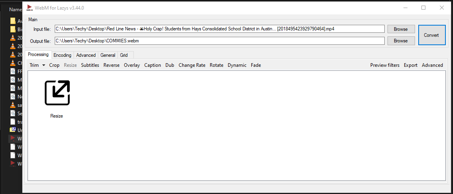Click the greyed Resize toolbar item
The image size is (453, 194).
coord(70,65)
